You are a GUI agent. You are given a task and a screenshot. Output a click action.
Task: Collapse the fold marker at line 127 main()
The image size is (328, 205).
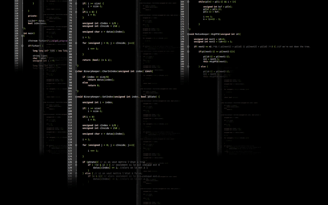coord(22,36)
